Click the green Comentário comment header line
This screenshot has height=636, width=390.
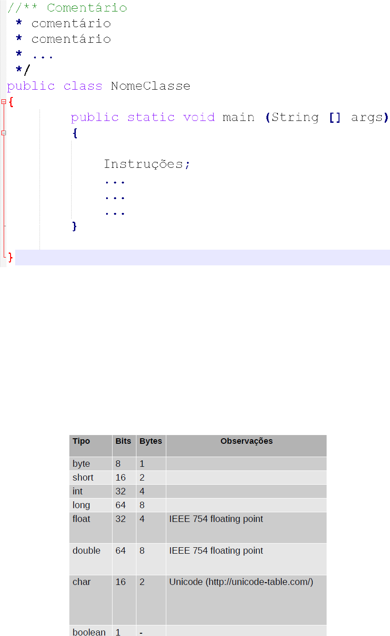(67, 8)
